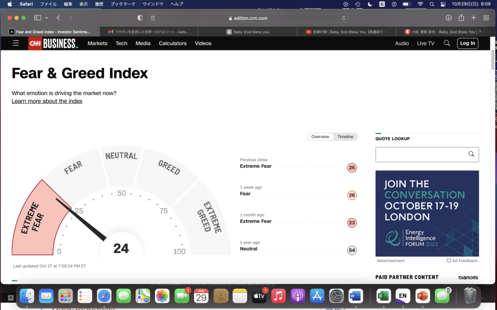Open the CNN hamburger menu

coord(16,43)
